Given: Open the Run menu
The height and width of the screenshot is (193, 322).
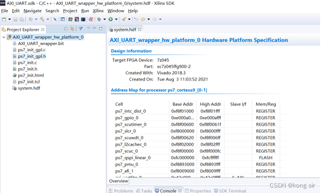Looking at the screenshot, I should [x=85, y=11].
